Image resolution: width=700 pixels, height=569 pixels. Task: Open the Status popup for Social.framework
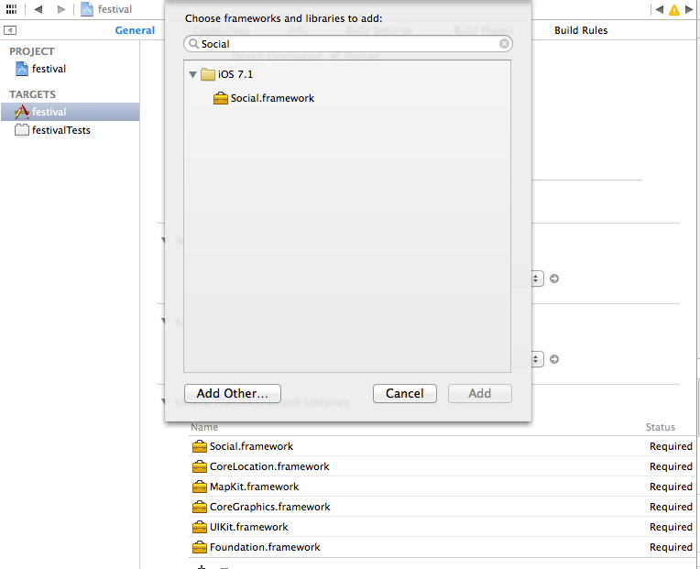click(x=671, y=446)
